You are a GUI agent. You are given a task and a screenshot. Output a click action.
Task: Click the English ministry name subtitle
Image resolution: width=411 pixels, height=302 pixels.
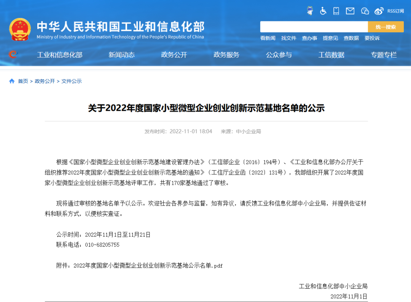[x=120, y=37]
